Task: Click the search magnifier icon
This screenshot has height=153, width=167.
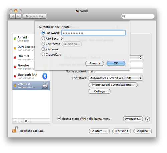Action: coord(124,16)
